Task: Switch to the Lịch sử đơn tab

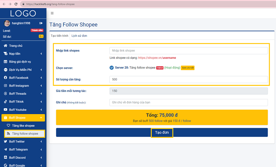Action: [79, 36]
